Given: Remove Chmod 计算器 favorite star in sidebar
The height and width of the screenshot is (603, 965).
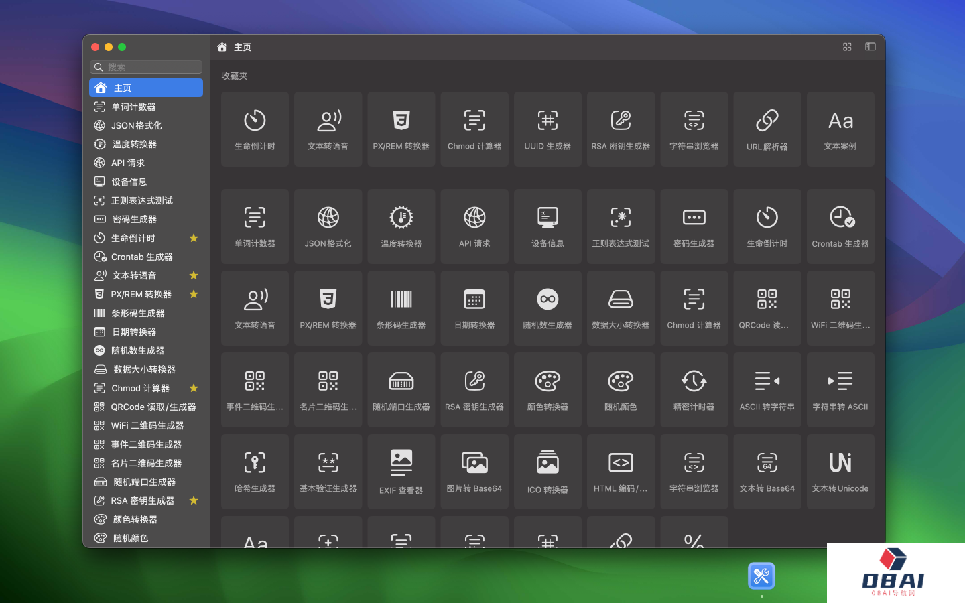Looking at the screenshot, I should [194, 388].
